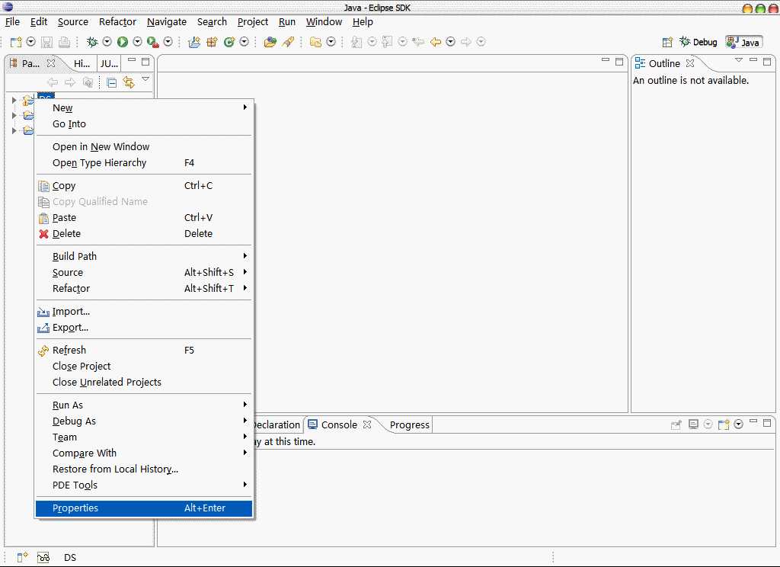Toggle Link with Editor in Package Explorer
The width and height of the screenshot is (780, 567).
click(x=129, y=82)
